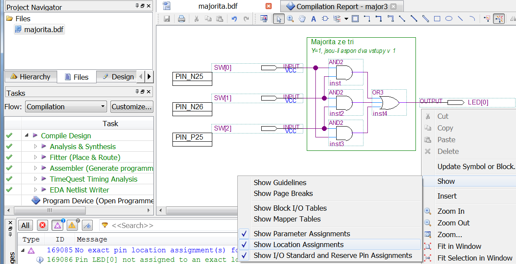Viewport: 516px width, 264px height.
Task: Click the Paste clipboard toolbar icon
Action: point(220,19)
